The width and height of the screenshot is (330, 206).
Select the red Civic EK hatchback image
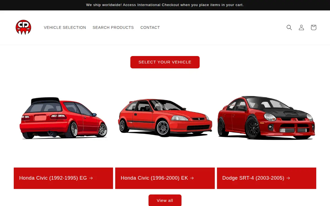pos(165,118)
